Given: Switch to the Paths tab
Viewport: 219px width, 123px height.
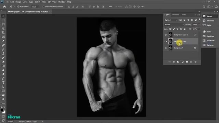Looking at the screenshot, I should pyautogui.click(x=184, y=15).
